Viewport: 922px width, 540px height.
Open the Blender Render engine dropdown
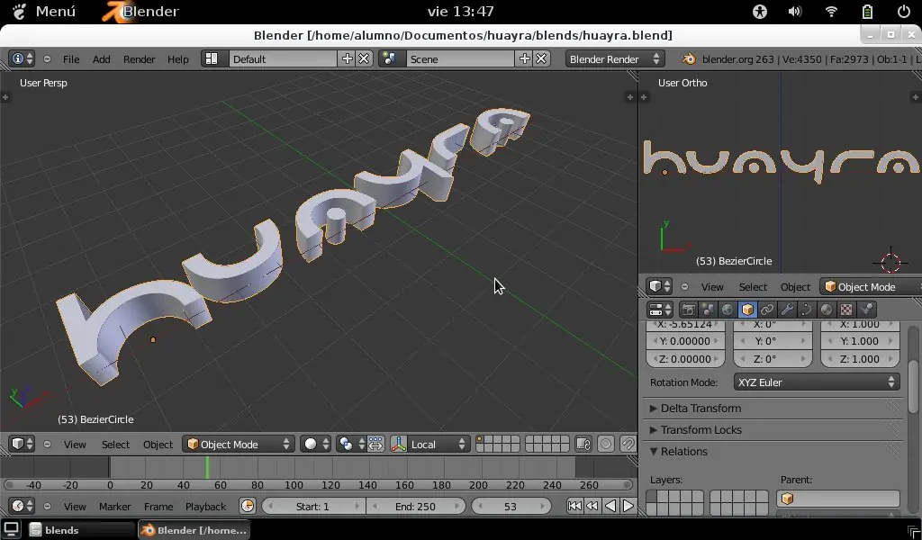615,58
